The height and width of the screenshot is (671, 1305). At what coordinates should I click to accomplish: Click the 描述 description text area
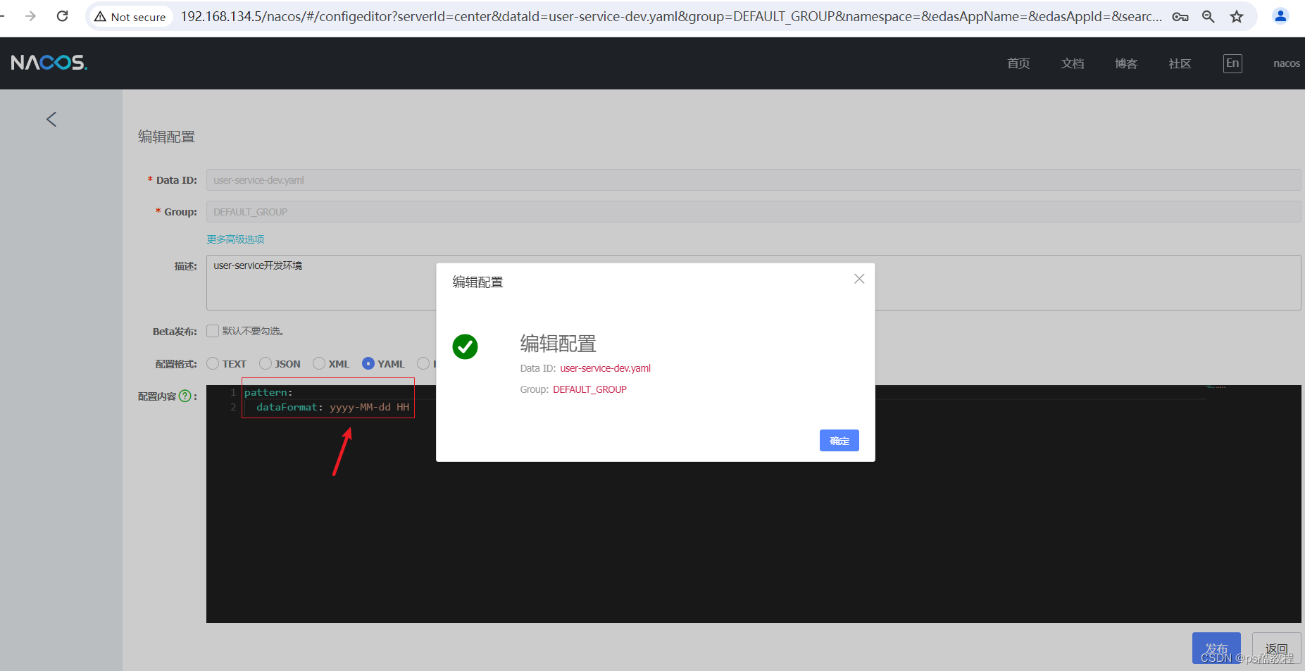click(754, 282)
